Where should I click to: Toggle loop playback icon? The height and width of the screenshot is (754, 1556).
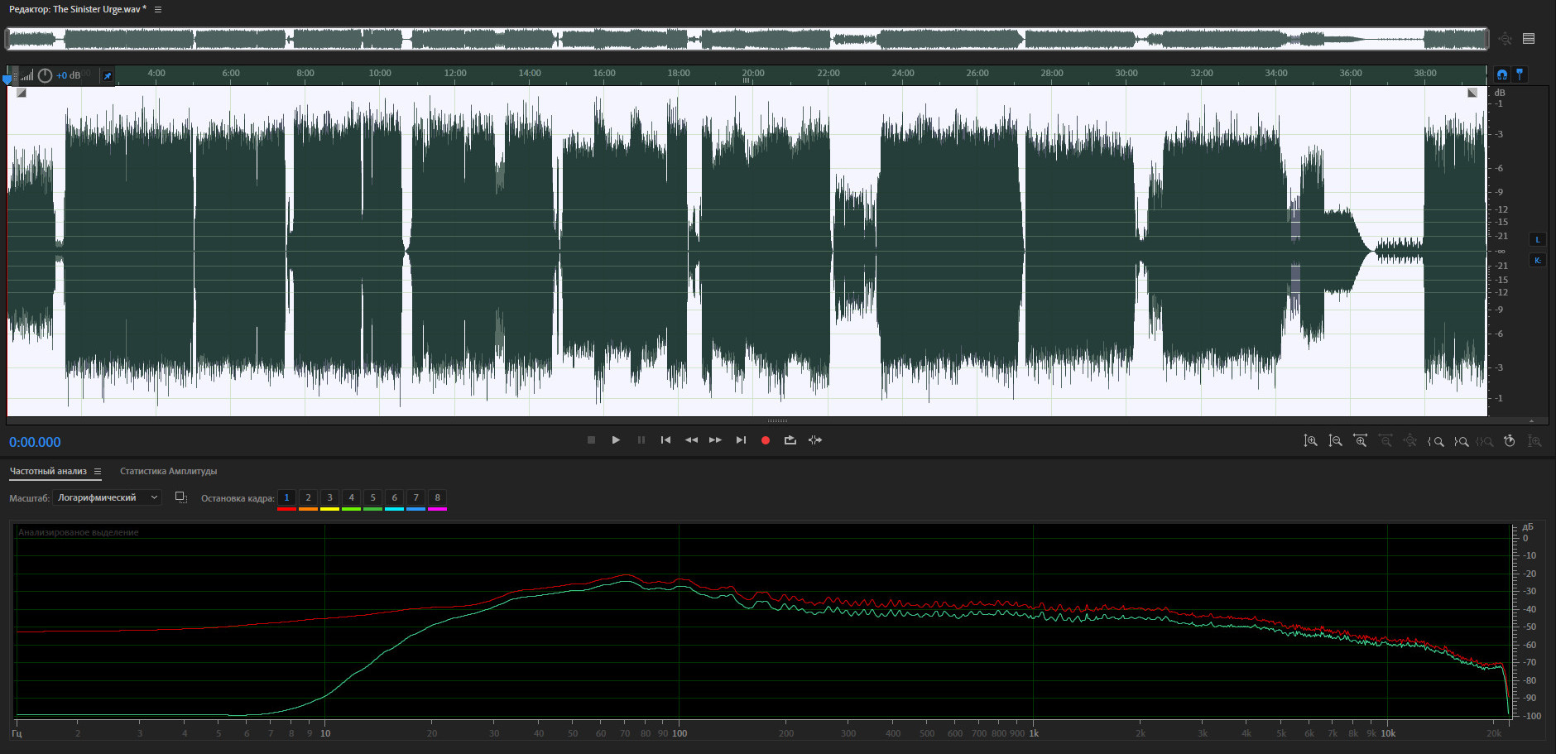790,440
